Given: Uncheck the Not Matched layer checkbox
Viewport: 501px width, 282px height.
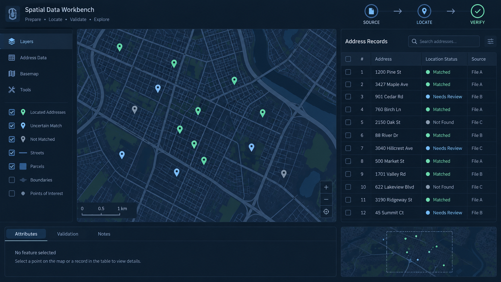Looking at the screenshot, I should pyautogui.click(x=12, y=139).
